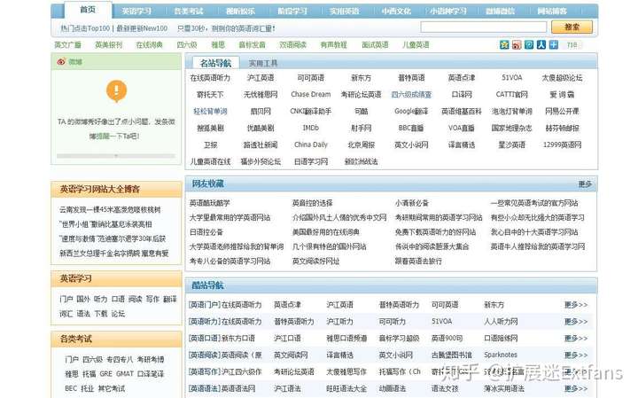Open 更多>> in the 英语语法 row

tap(576, 388)
